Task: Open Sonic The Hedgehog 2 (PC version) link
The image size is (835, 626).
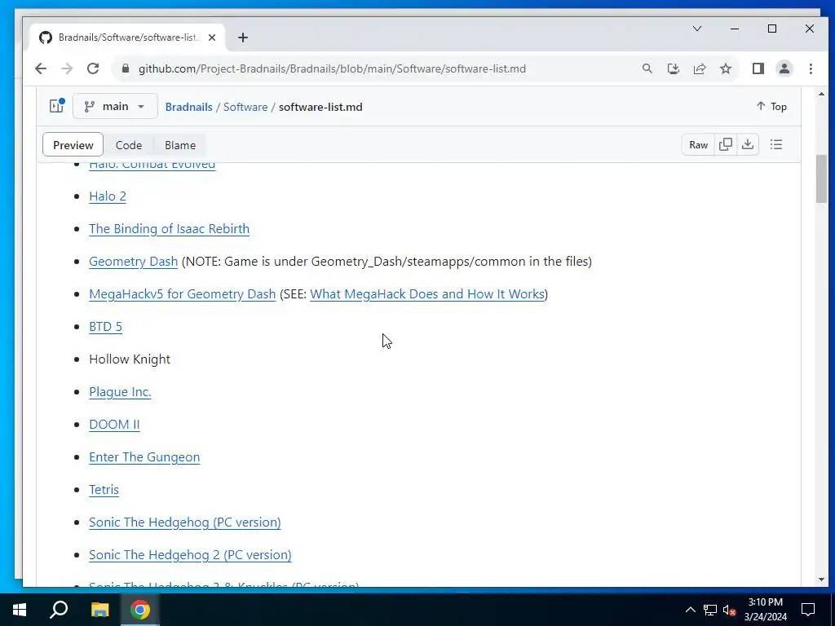Action: tap(190, 554)
